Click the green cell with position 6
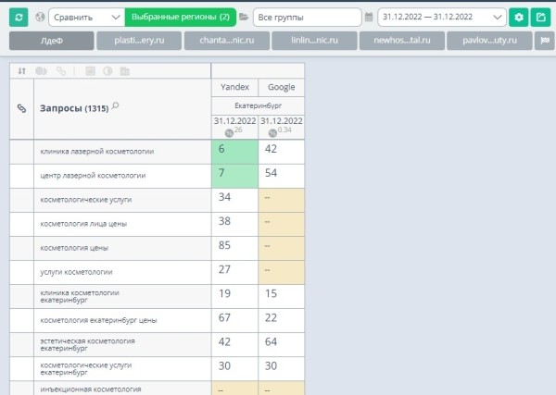The image size is (556, 395). tap(234, 150)
